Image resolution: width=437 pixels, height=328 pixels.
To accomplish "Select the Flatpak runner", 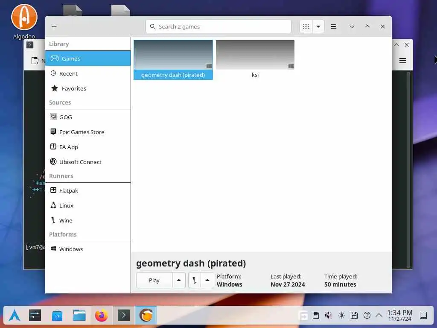I will [88, 190].
